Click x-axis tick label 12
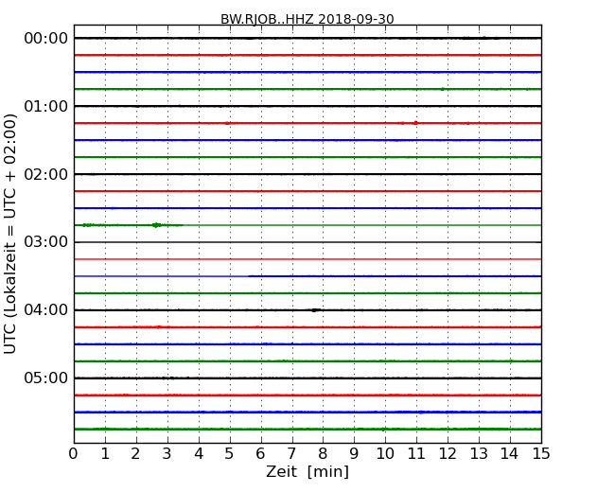This screenshot has width=615, height=492. click(448, 453)
